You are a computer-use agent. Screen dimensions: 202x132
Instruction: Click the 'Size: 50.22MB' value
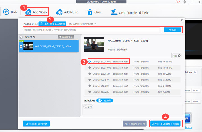(164, 74)
